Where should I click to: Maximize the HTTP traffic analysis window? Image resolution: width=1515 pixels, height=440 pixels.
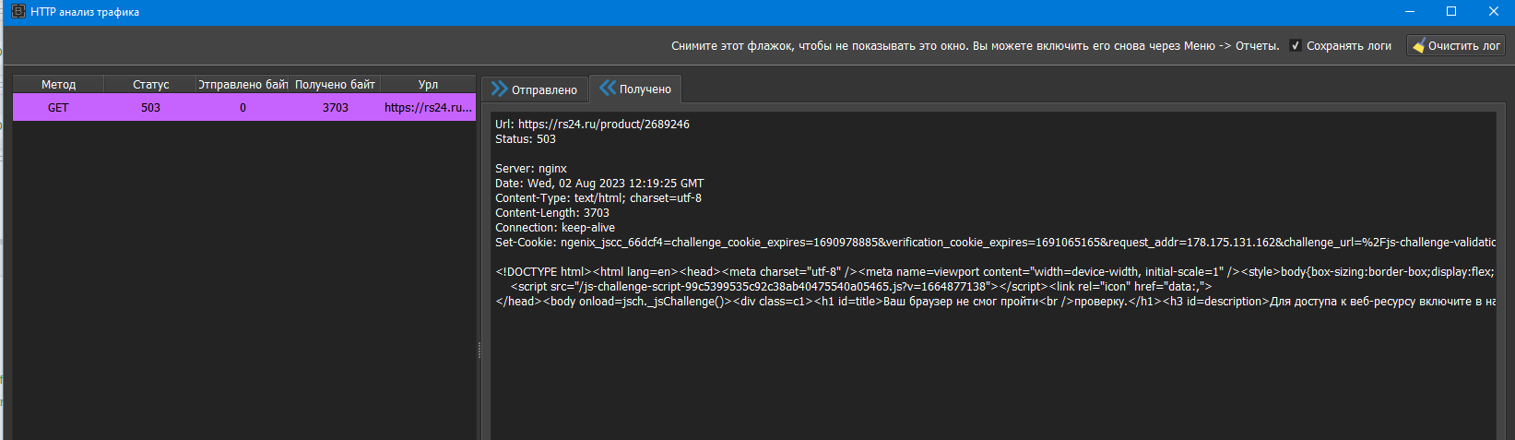coord(1451,12)
